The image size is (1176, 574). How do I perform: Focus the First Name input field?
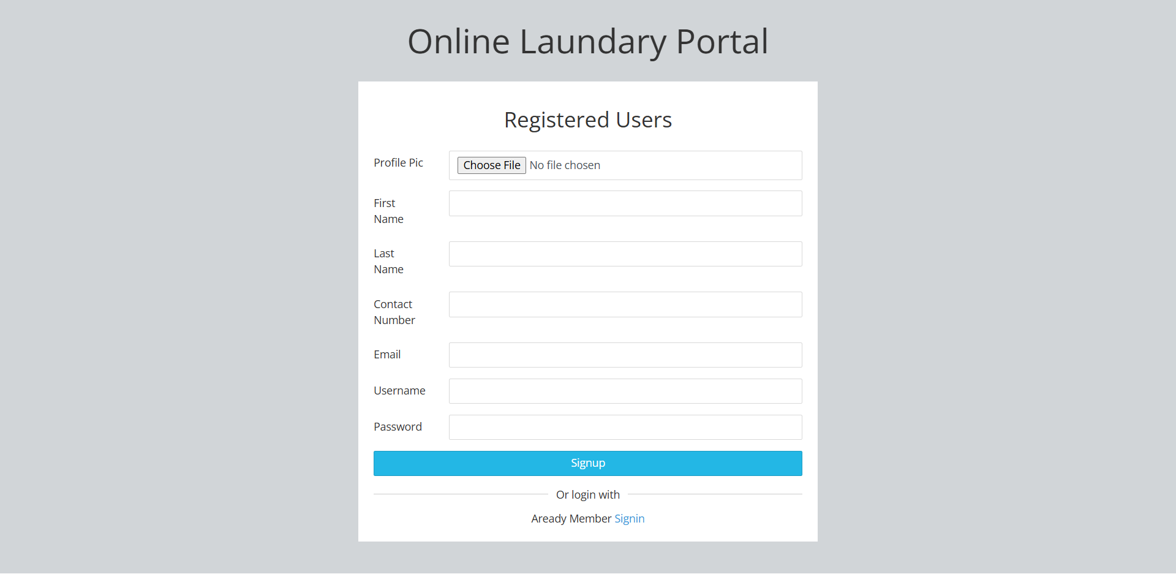tap(625, 203)
